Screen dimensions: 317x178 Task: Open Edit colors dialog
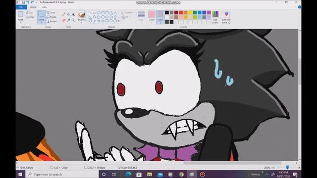tap(215, 18)
